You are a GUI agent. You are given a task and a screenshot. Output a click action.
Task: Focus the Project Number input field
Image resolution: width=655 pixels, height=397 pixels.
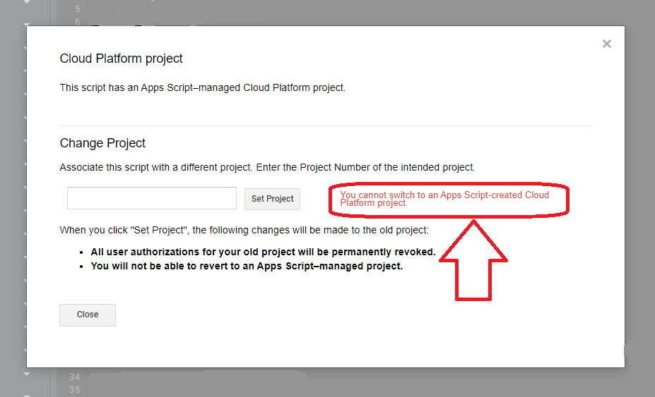click(x=152, y=198)
